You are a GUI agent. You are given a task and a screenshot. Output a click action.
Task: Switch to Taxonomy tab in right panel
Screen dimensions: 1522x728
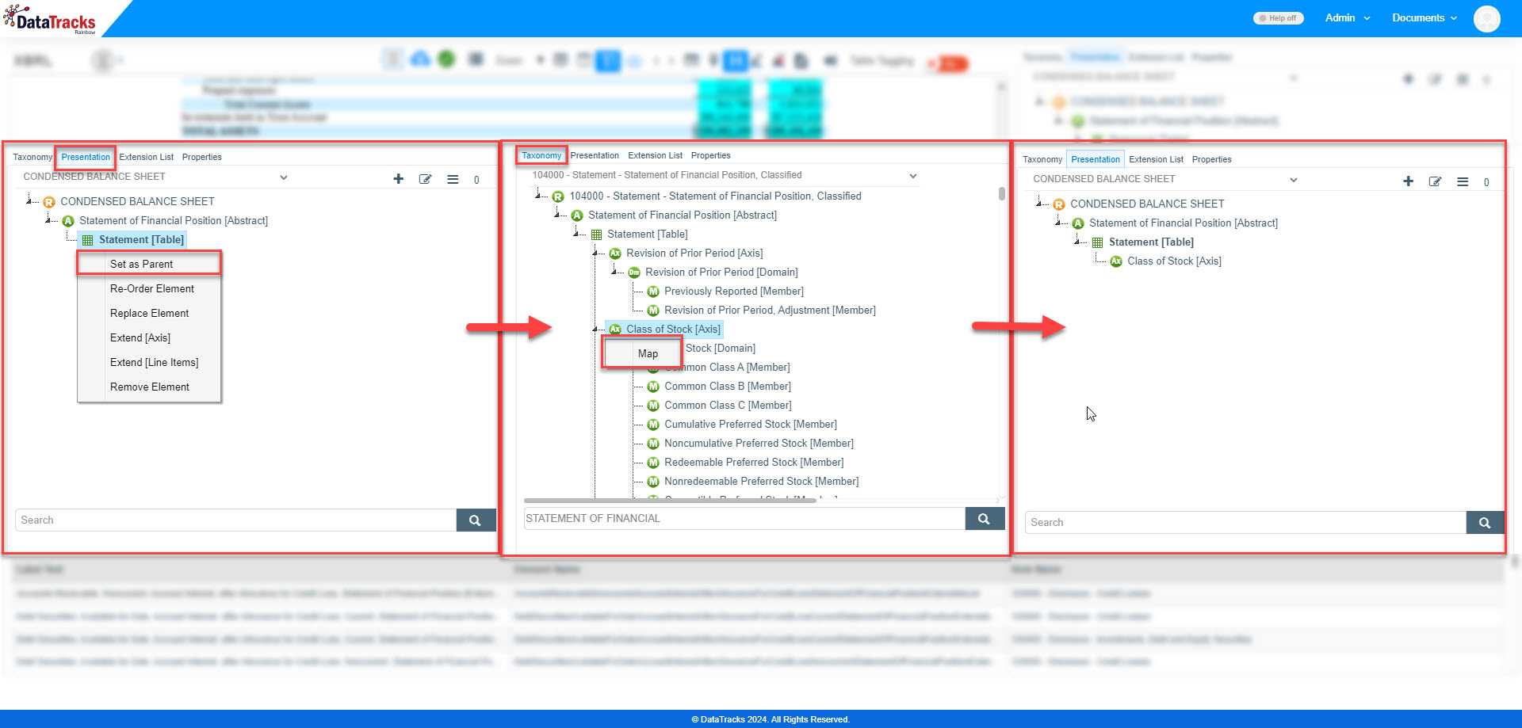(1042, 159)
